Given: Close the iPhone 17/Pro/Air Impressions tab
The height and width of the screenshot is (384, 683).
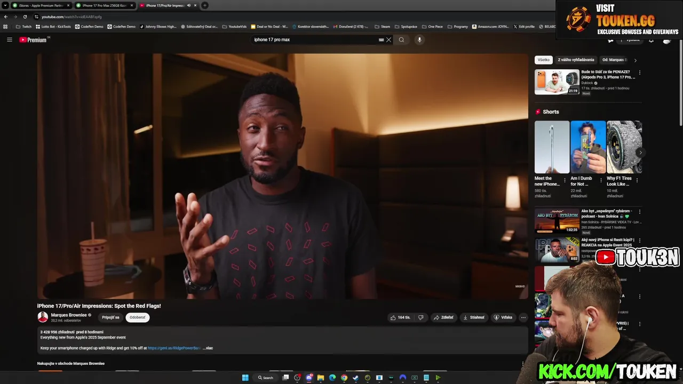Looking at the screenshot, I should pyautogui.click(x=195, y=5).
